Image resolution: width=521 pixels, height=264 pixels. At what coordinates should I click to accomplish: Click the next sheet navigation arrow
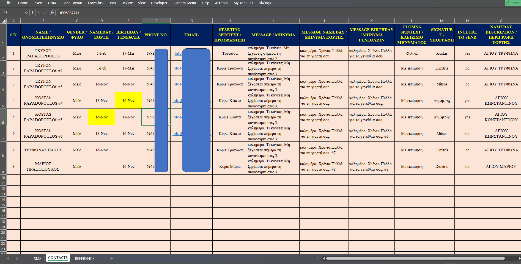[x=17, y=258]
